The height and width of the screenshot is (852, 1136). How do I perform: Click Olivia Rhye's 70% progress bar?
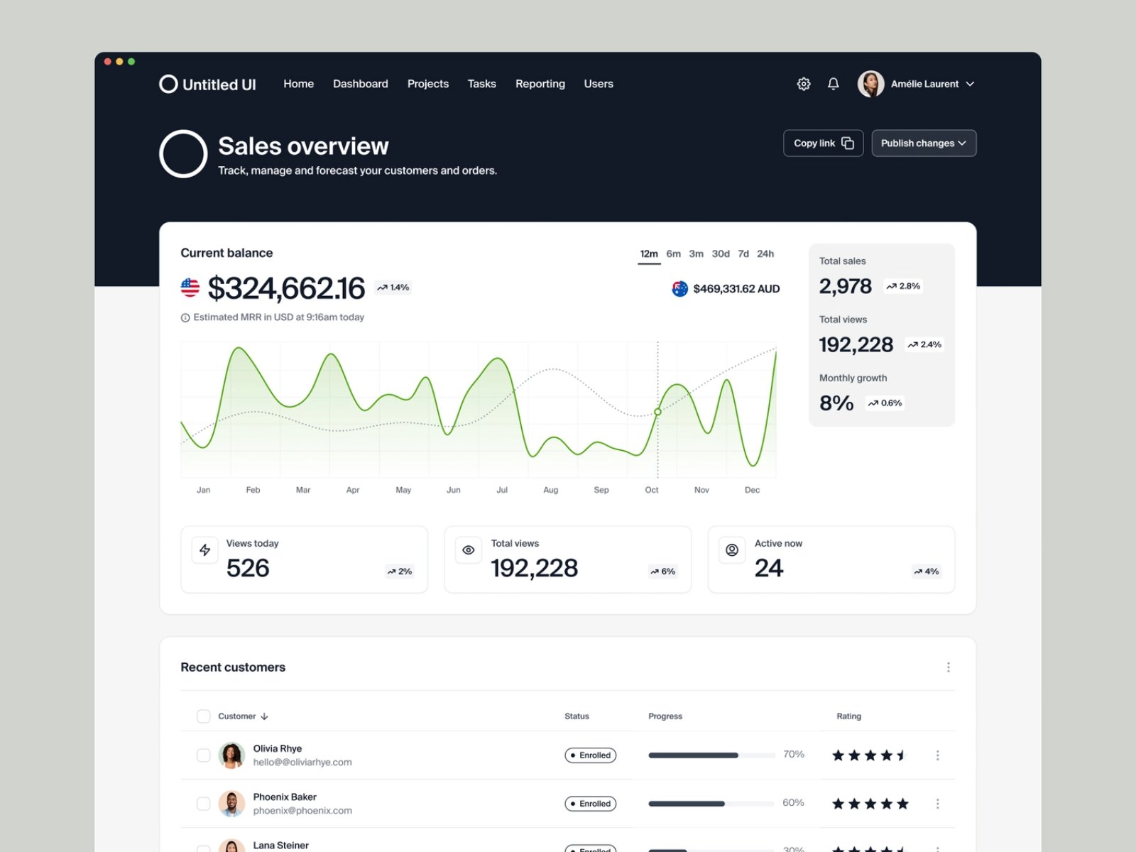tap(711, 755)
